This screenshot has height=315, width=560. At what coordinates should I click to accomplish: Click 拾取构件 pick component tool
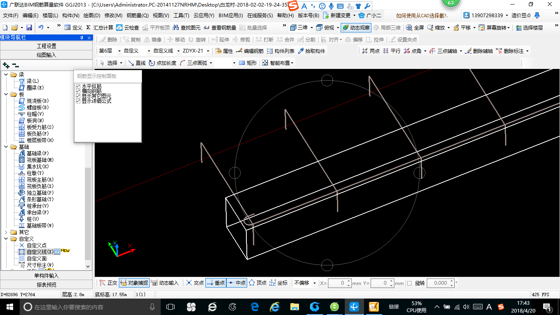(311, 51)
